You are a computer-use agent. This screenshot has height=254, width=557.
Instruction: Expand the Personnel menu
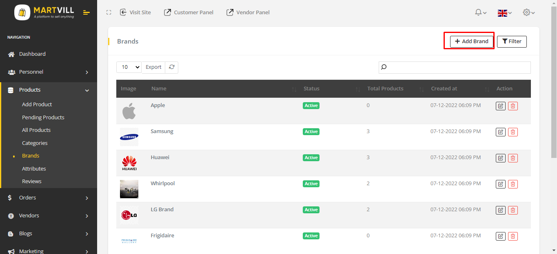[x=49, y=72]
